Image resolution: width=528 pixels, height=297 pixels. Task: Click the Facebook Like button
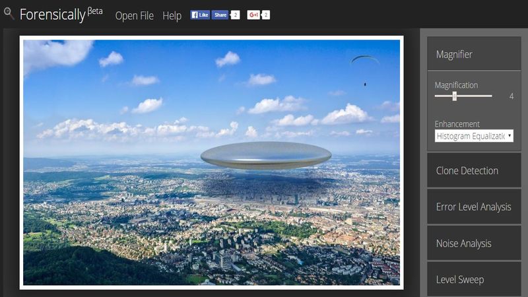point(200,15)
